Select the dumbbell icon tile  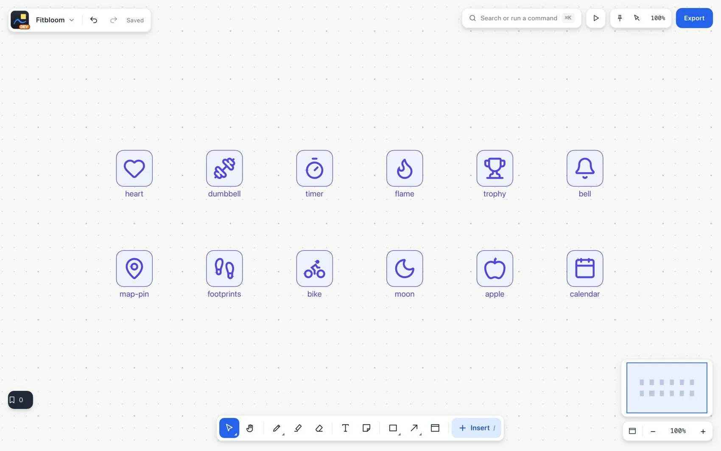pos(224,168)
